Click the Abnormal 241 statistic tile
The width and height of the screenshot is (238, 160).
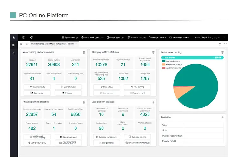click(76, 63)
